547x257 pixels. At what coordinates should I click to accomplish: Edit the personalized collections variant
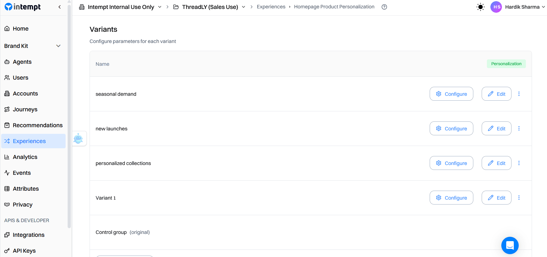(x=496, y=163)
